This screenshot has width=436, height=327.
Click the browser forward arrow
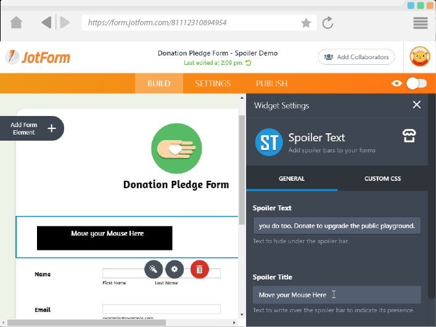(64, 23)
